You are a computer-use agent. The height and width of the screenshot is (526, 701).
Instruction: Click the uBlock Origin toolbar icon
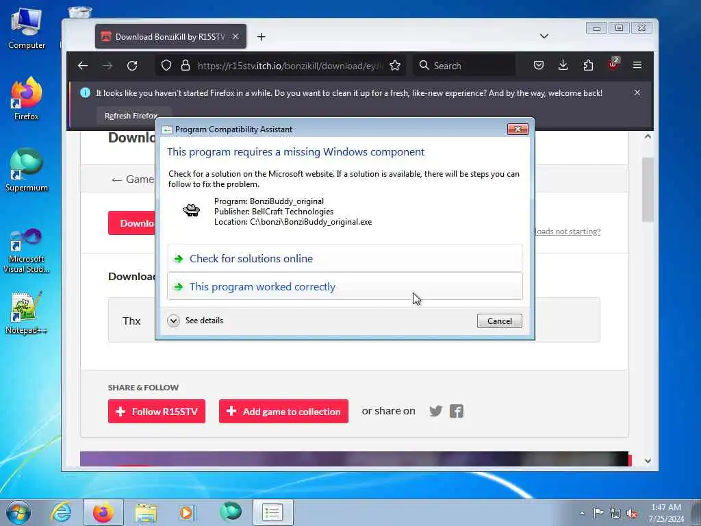click(x=613, y=65)
